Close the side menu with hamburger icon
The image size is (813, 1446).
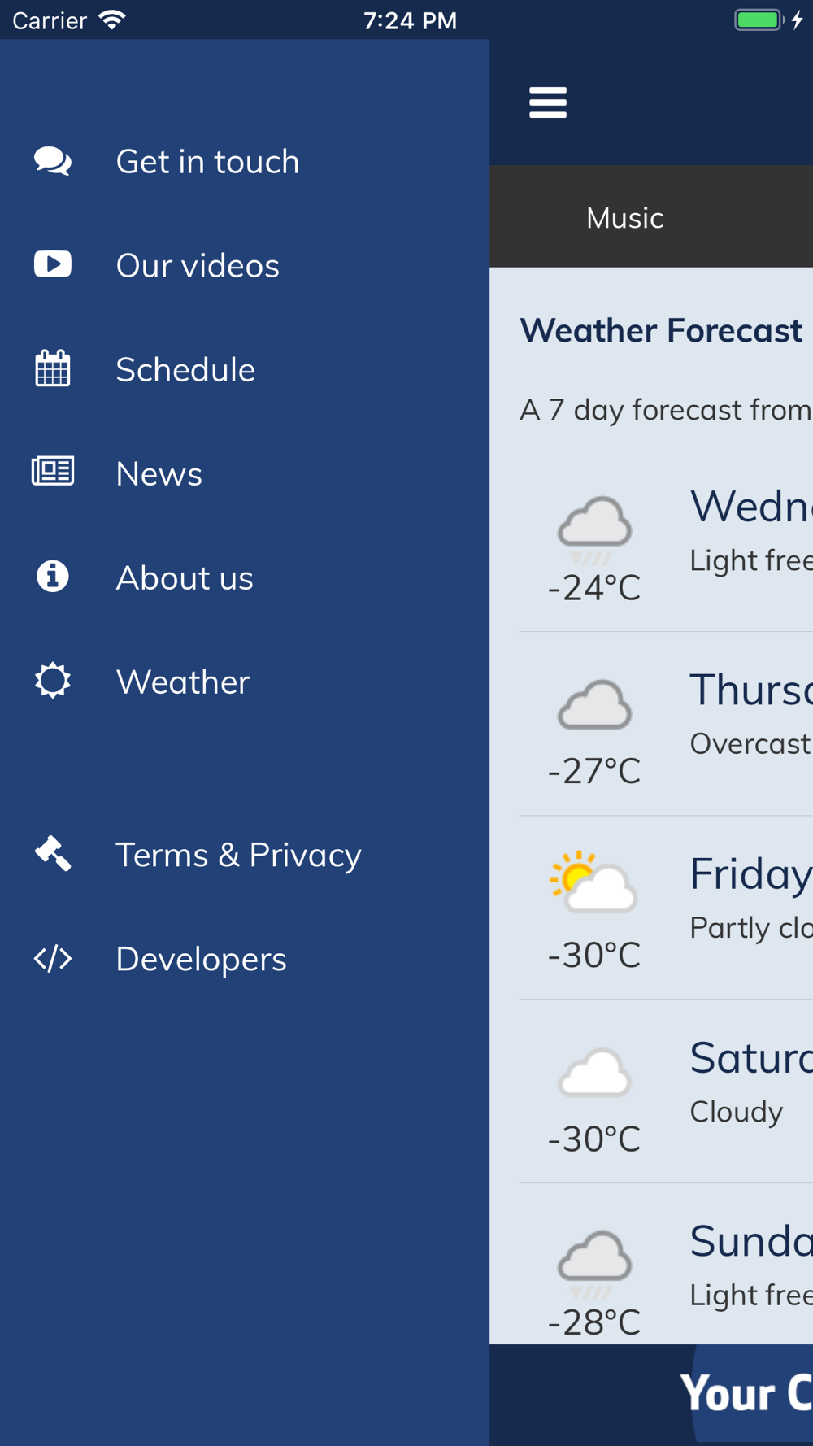click(x=548, y=102)
